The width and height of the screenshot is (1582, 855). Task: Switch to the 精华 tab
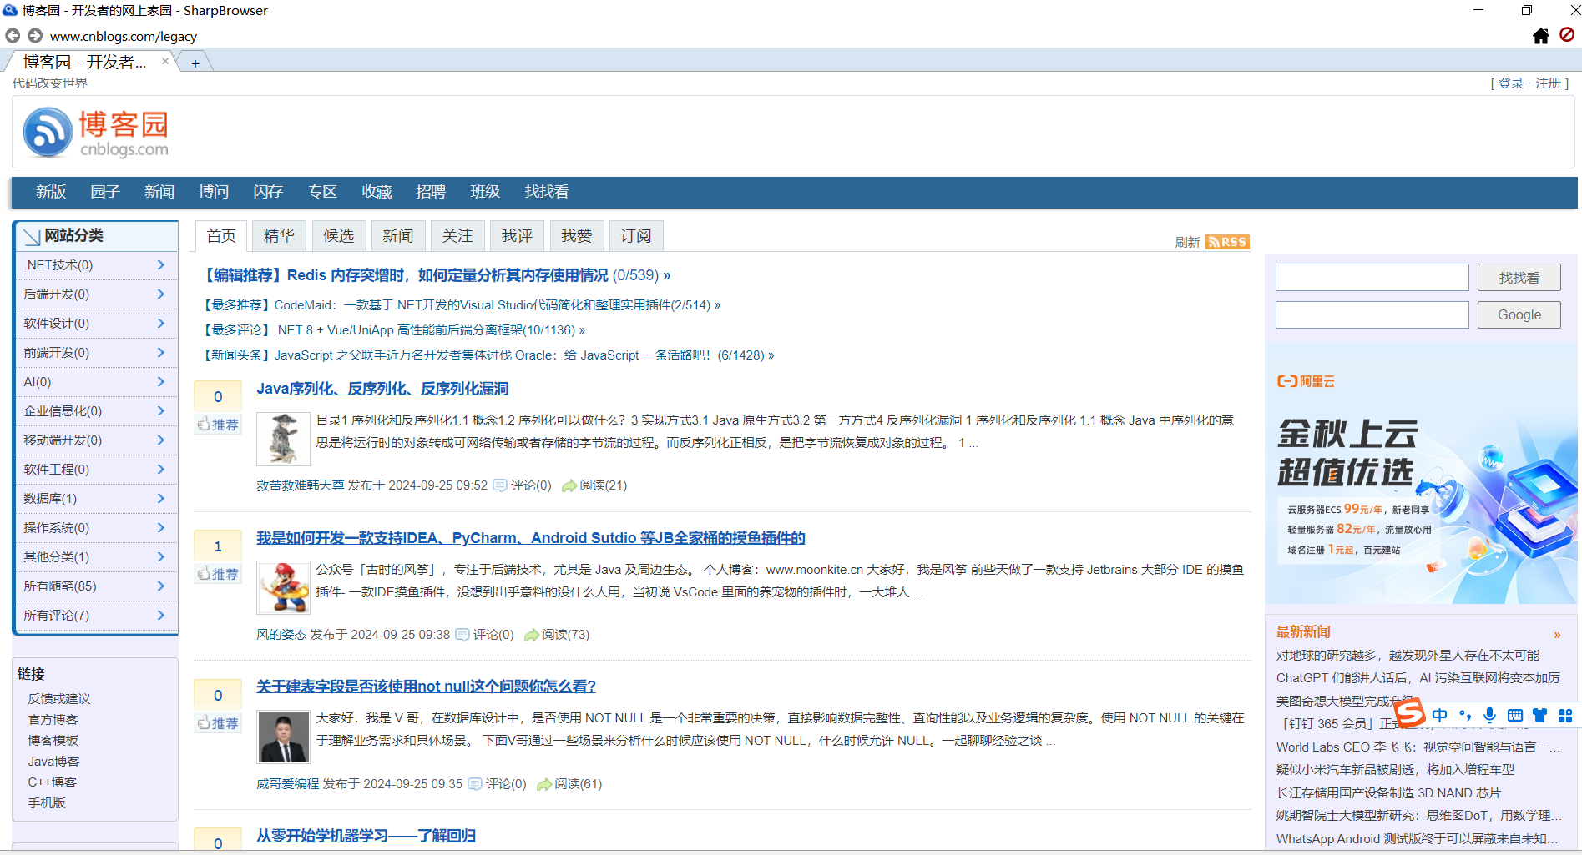click(x=279, y=236)
